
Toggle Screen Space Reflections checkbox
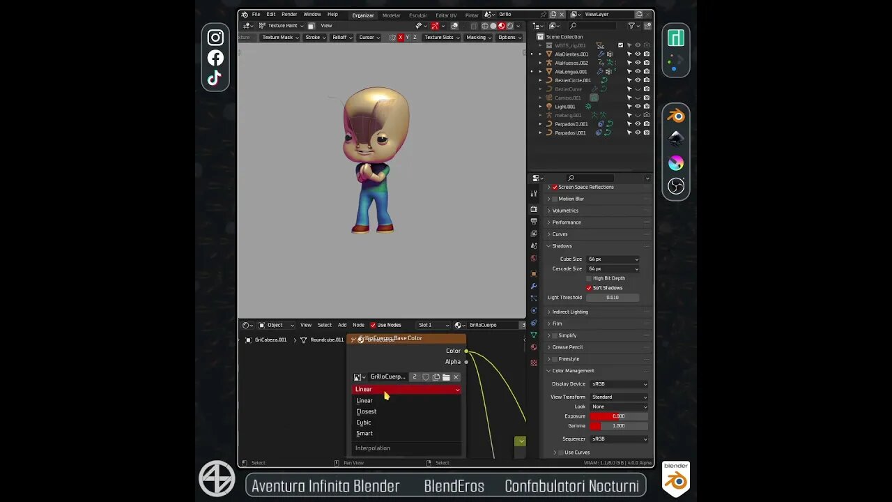[555, 187]
